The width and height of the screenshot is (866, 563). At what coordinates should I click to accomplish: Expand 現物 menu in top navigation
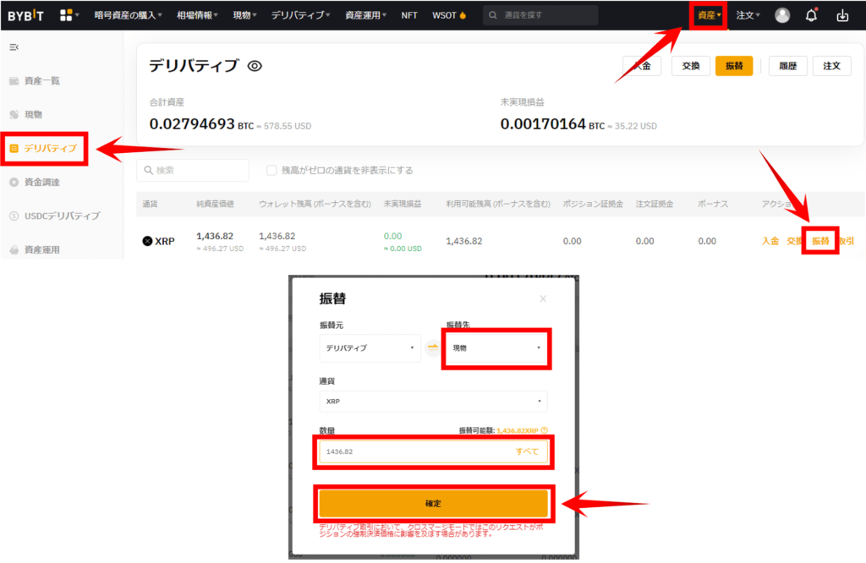tap(244, 15)
